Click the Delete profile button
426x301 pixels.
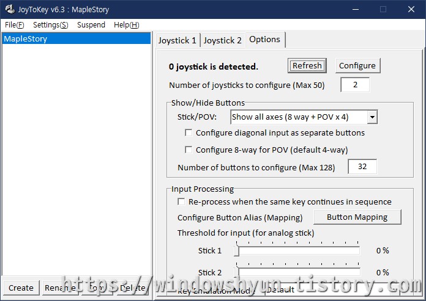coord(133,288)
